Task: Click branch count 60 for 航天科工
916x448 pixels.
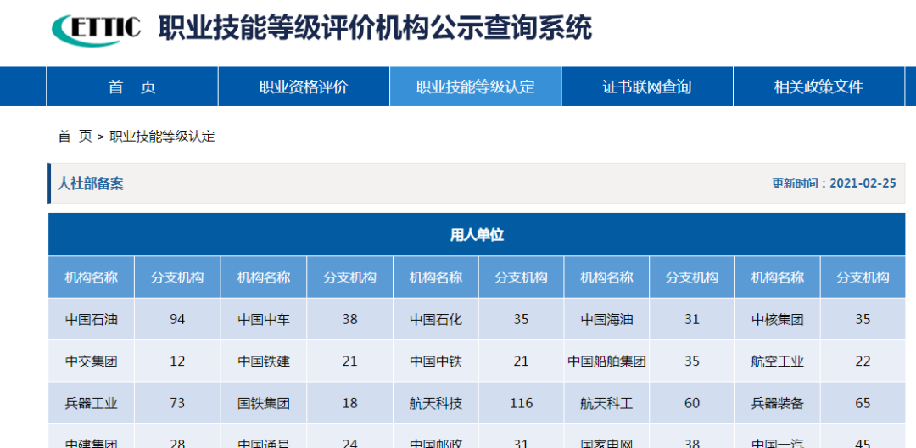Action: pos(692,403)
